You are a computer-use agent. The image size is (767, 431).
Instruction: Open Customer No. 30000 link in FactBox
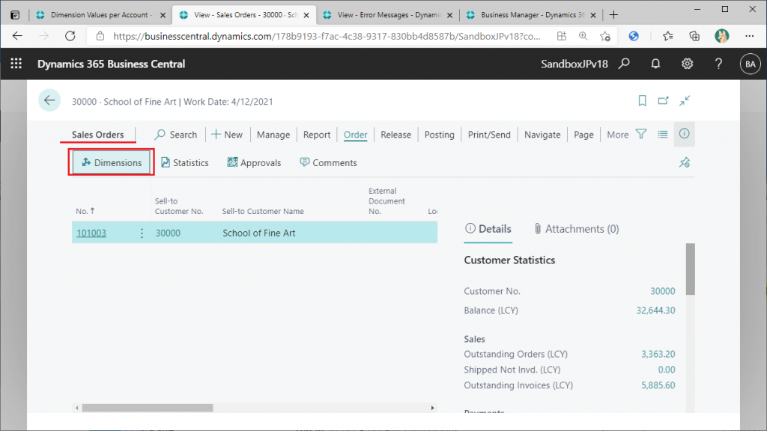point(662,291)
